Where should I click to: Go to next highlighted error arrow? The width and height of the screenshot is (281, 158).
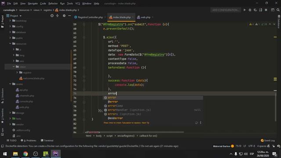click(274, 24)
